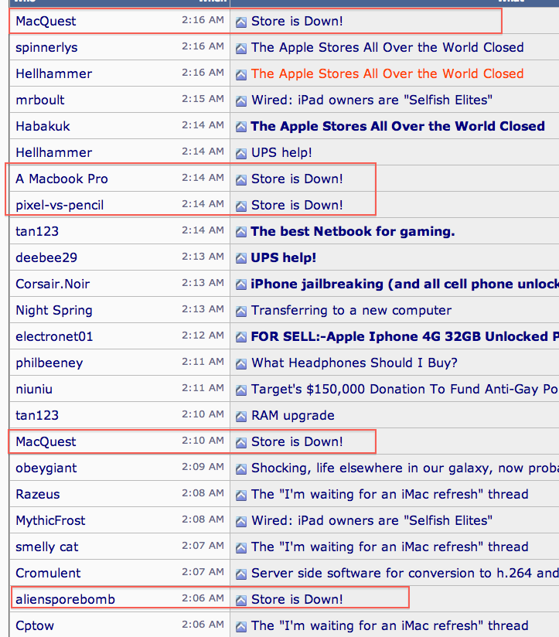Open the RAM upgrade thread

pyautogui.click(x=292, y=416)
